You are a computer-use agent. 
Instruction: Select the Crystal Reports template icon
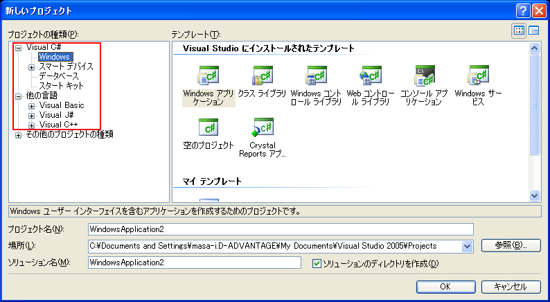click(x=263, y=127)
